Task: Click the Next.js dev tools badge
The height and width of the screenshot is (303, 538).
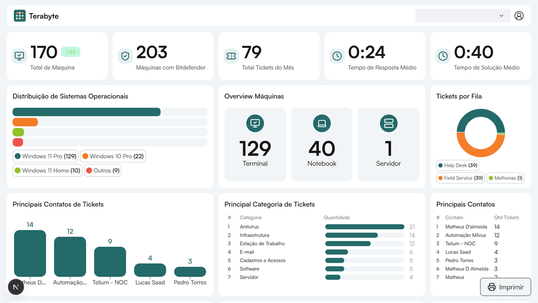Action: [x=16, y=287]
